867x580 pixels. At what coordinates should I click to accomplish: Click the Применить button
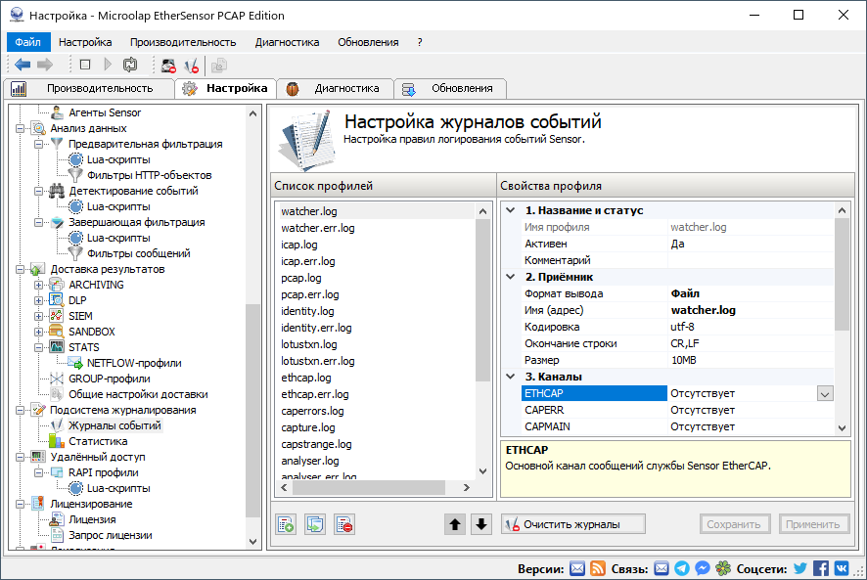tap(813, 523)
